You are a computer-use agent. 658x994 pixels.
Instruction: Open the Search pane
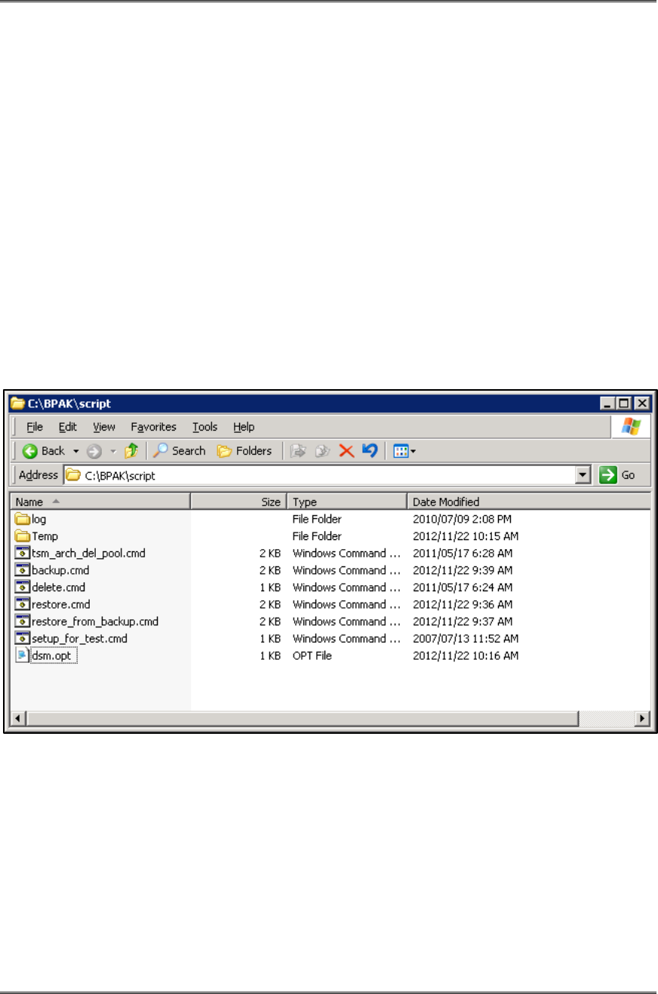(x=180, y=451)
